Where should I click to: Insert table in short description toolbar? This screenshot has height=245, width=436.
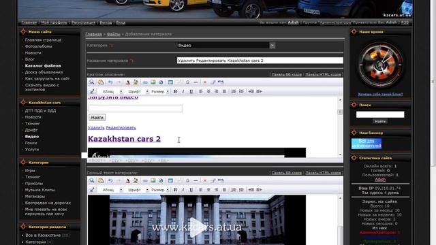click(170, 82)
